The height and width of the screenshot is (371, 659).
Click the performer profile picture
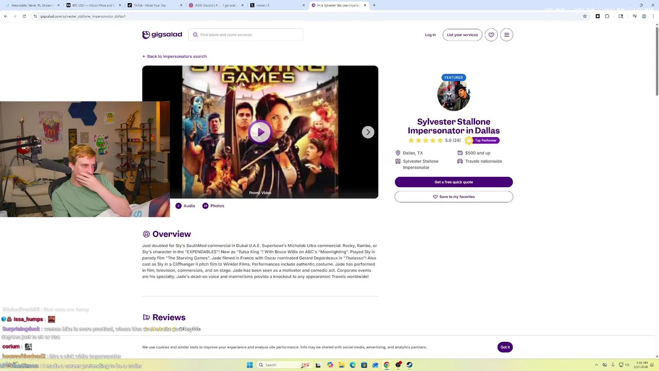[454, 95]
